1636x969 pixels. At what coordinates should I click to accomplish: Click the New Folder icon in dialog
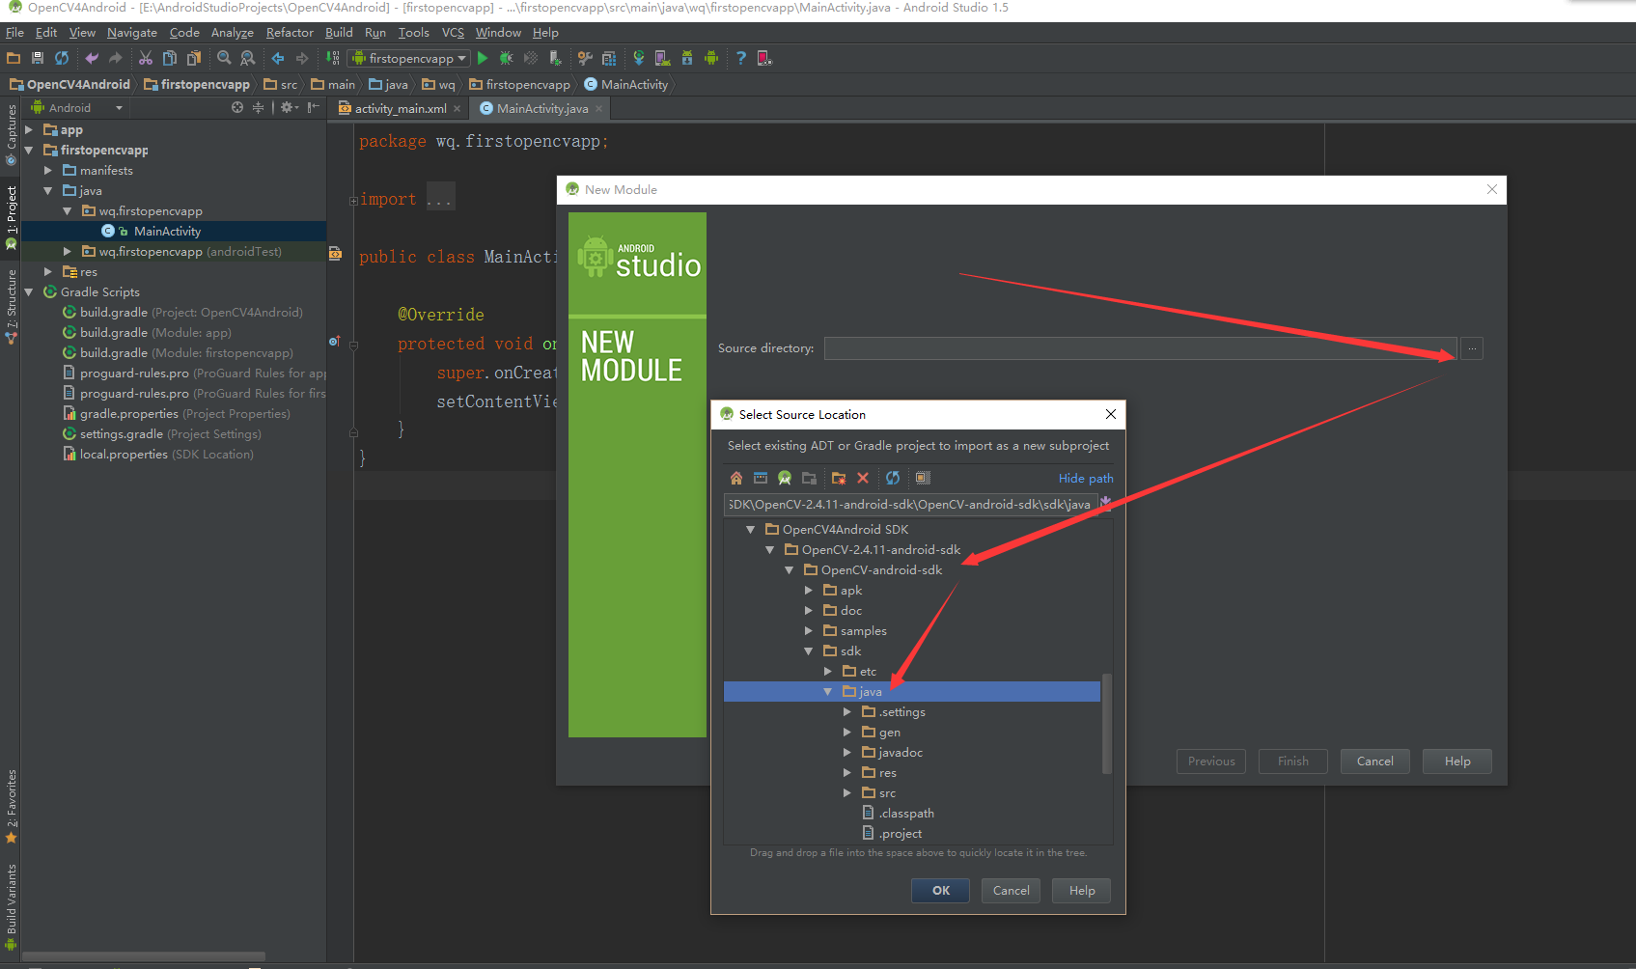839,478
